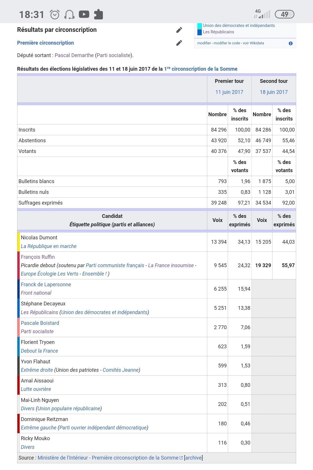313x470 pixels.
Task: Follow the La République en marche link
Action: pos(49,246)
